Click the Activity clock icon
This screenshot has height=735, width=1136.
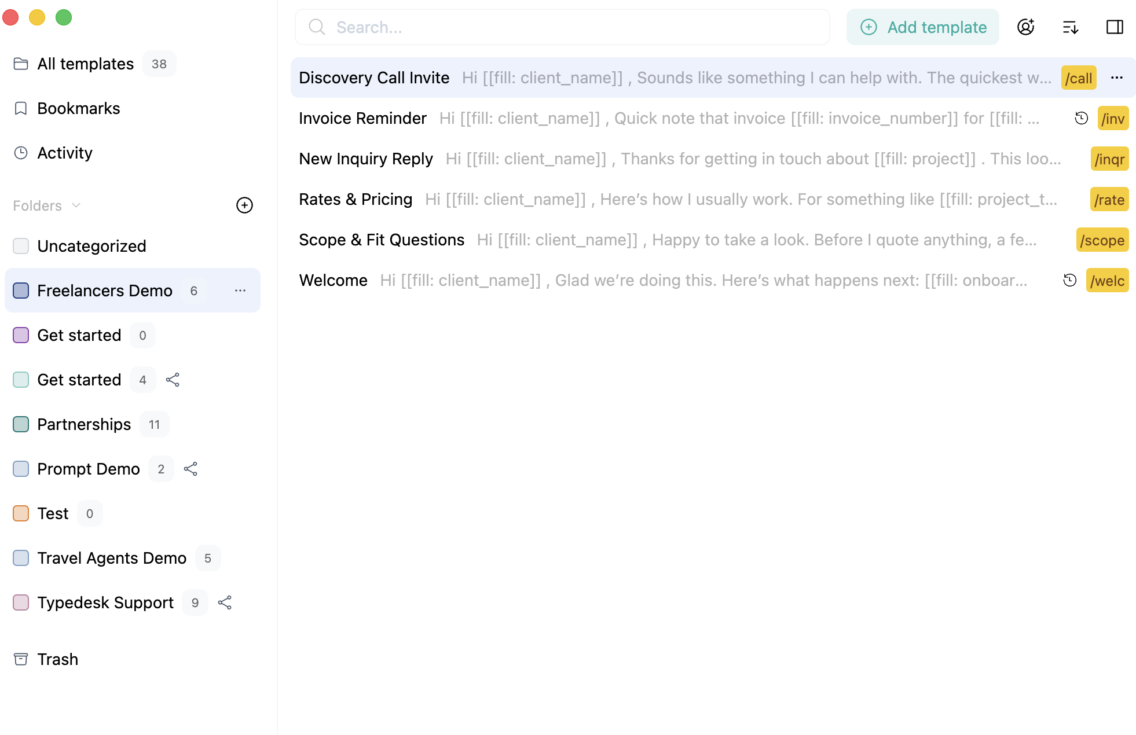pos(21,153)
